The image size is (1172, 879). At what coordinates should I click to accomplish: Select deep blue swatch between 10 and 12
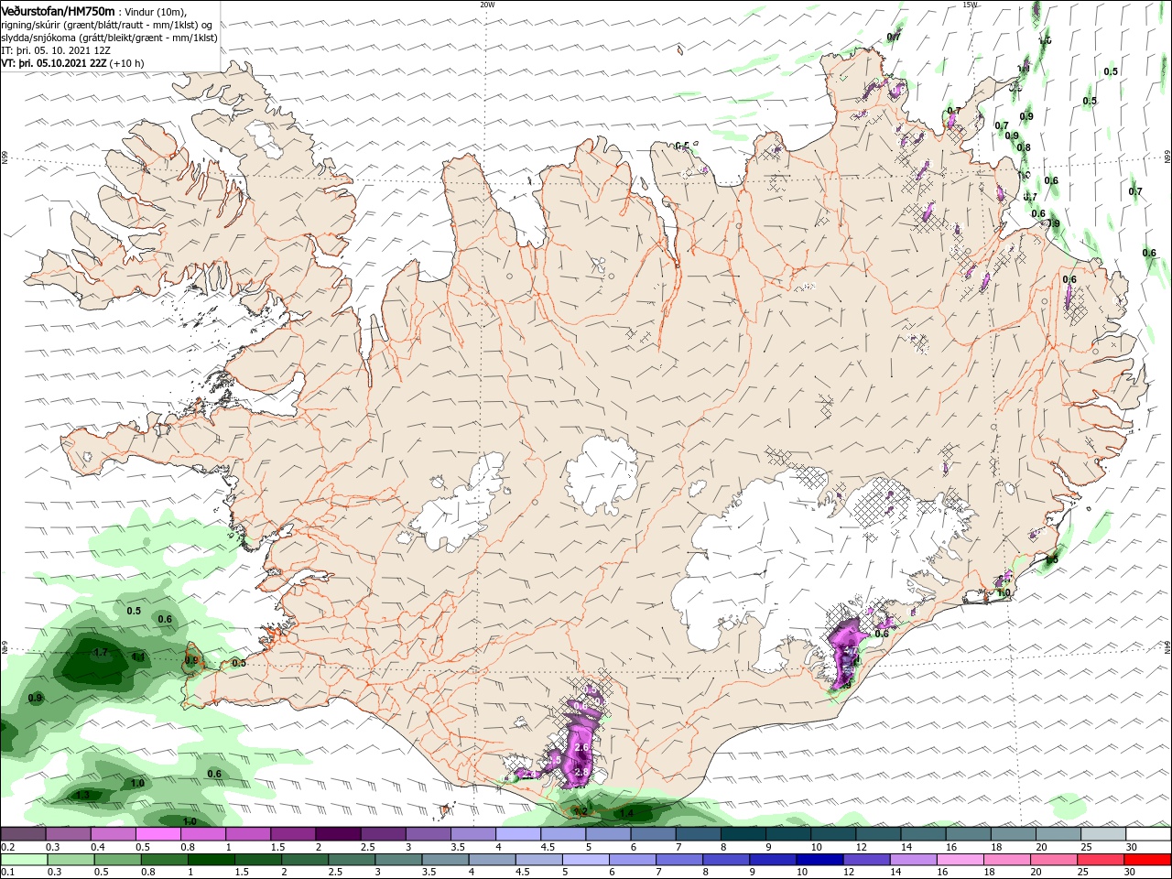pos(819,860)
